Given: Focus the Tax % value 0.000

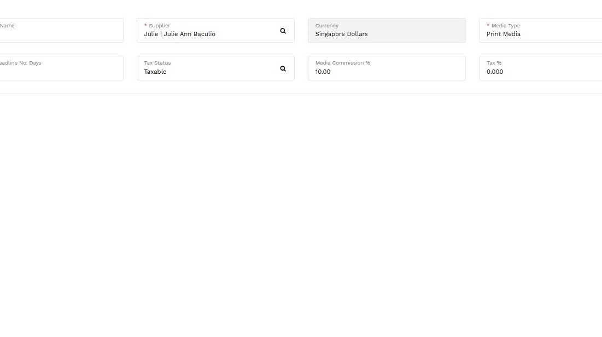Looking at the screenshot, I should [495, 72].
